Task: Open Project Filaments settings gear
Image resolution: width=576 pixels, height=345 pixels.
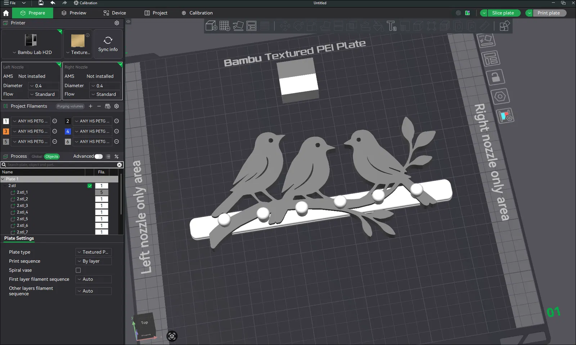Action: click(117, 106)
